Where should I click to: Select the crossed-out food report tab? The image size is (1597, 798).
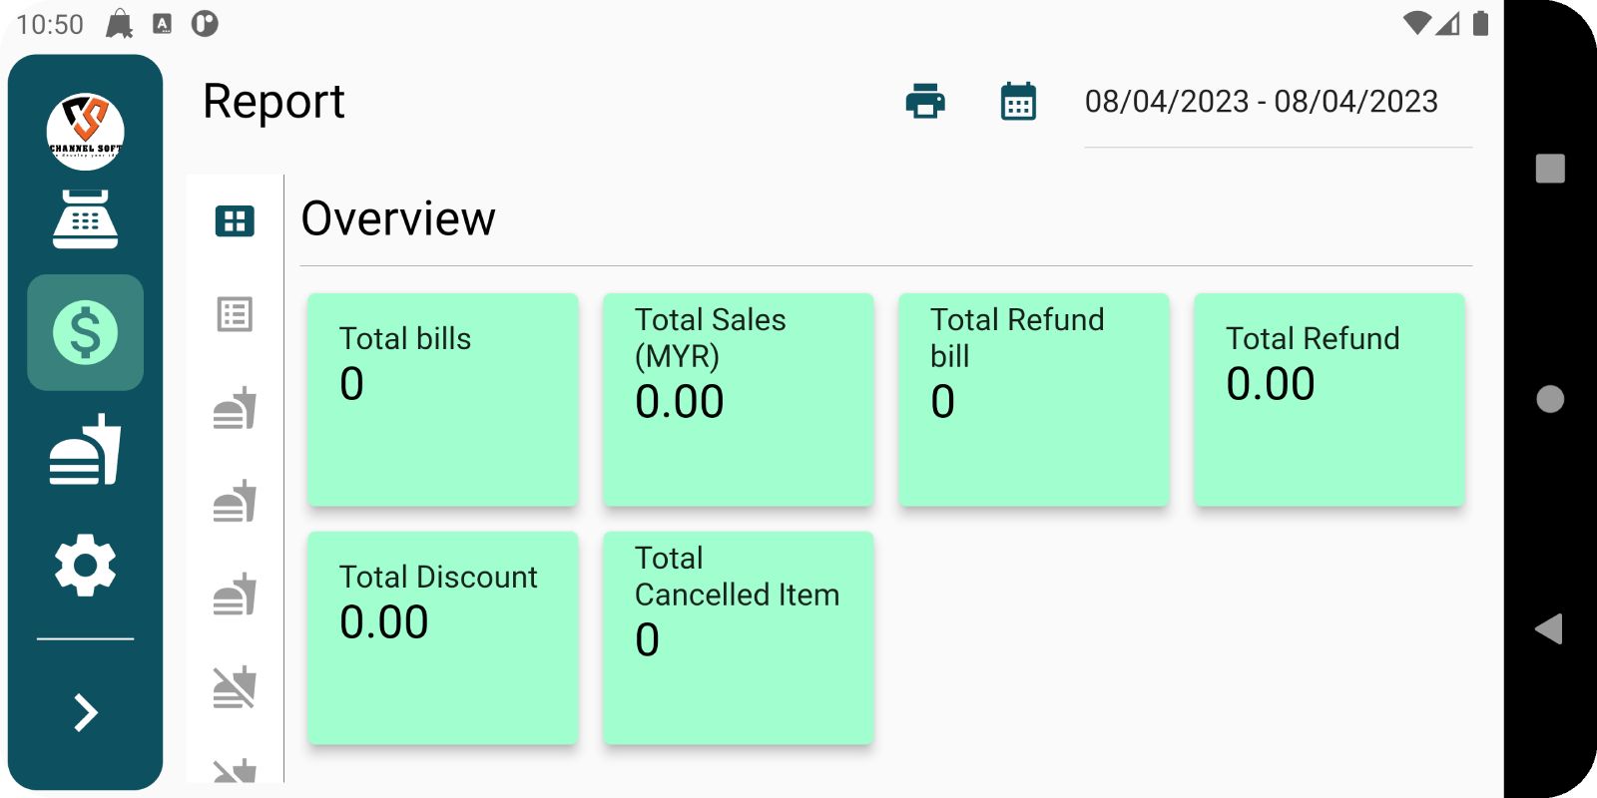click(x=235, y=687)
